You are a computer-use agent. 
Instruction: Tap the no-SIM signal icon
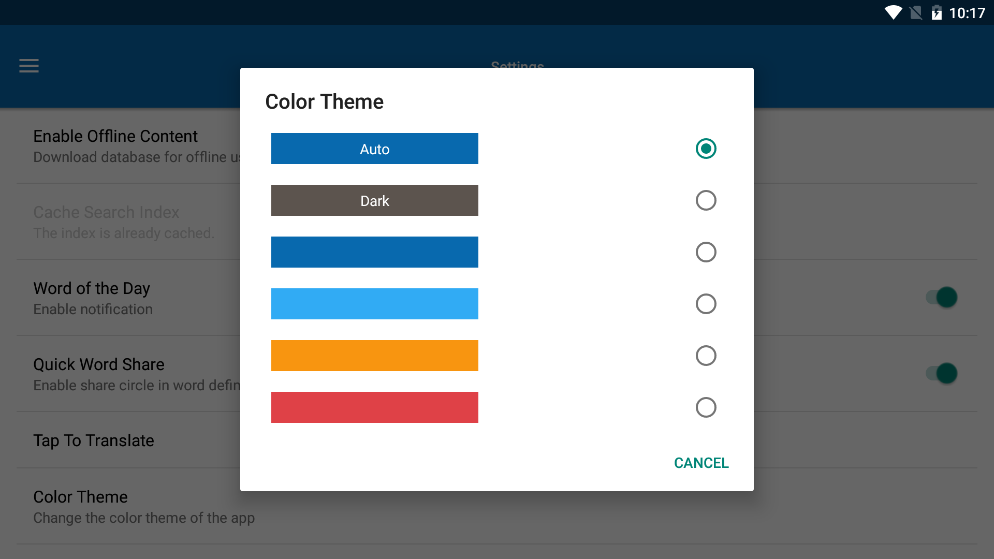pyautogui.click(x=916, y=12)
